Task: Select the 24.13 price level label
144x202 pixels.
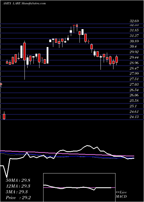Action: tap(134, 117)
